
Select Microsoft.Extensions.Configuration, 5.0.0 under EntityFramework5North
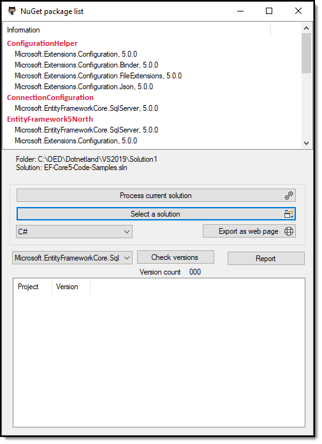coord(76,141)
